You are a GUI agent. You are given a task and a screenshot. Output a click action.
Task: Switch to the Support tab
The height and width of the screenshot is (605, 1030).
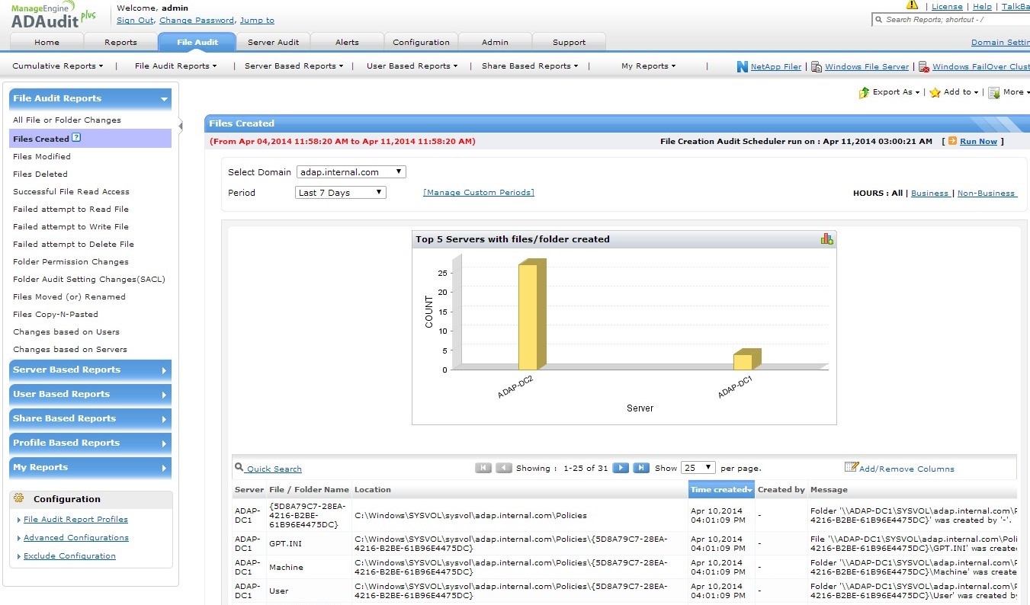pos(569,43)
